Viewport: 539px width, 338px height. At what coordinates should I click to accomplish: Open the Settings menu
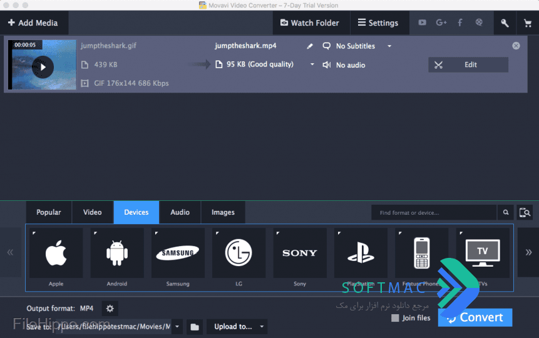point(379,23)
